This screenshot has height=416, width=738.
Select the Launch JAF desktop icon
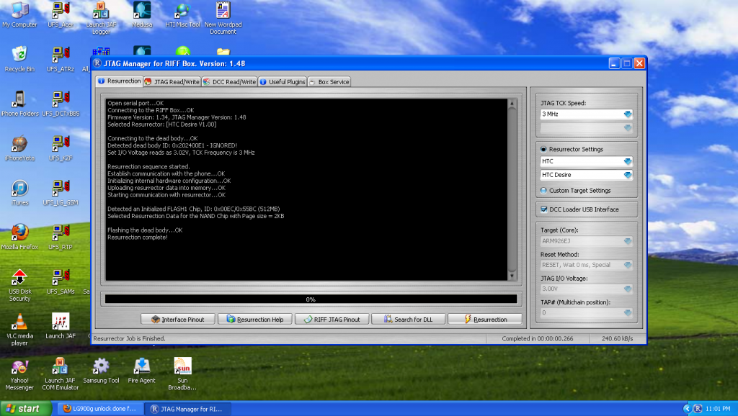tap(61, 326)
